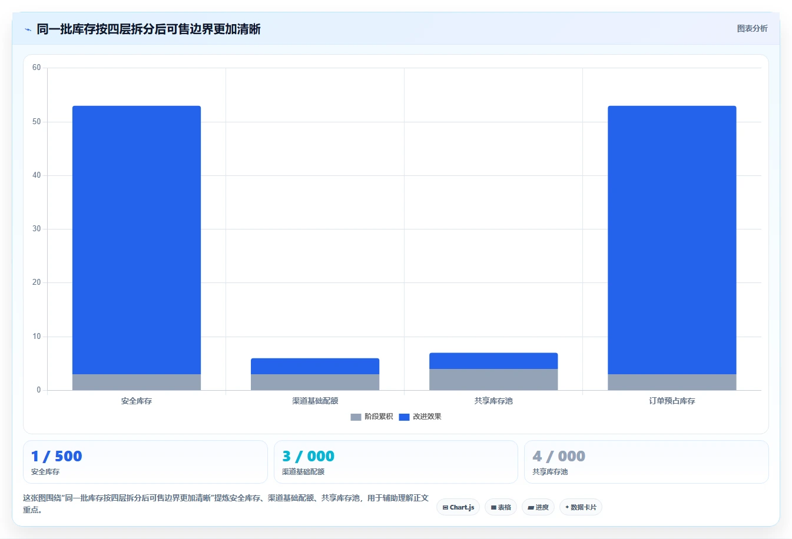Image resolution: width=792 pixels, height=539 pixels.
Task: Select the blue 渠道基础配额 bar segment
Action: pos(315,366)
